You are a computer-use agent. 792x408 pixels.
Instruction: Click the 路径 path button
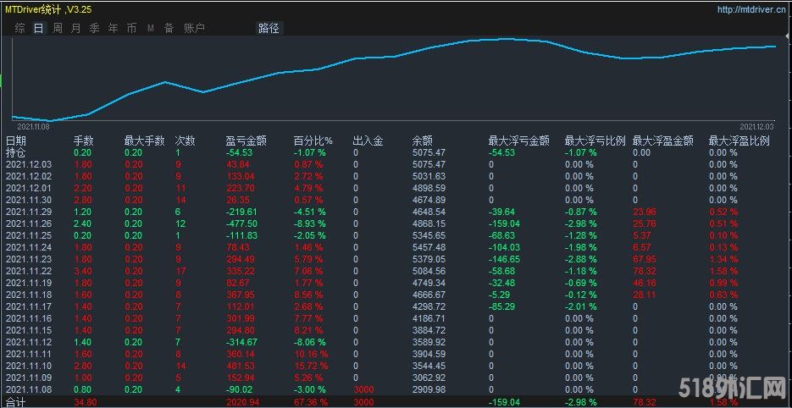[269, 28]
